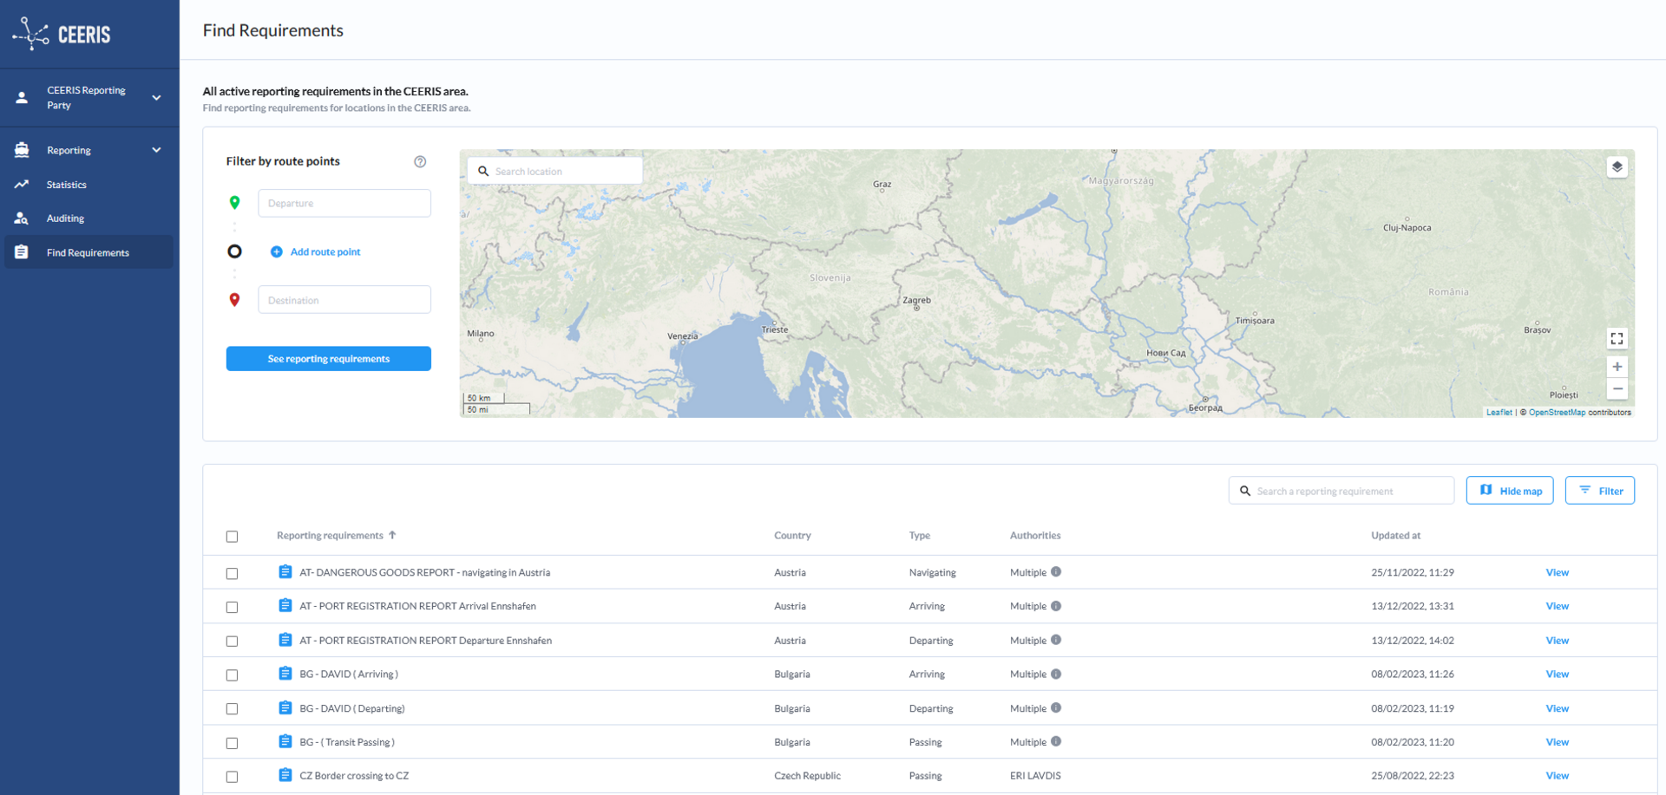1666x795 pixels.
Task: Sort by Reporting requirements arrow
Action: tap(392, 535)
